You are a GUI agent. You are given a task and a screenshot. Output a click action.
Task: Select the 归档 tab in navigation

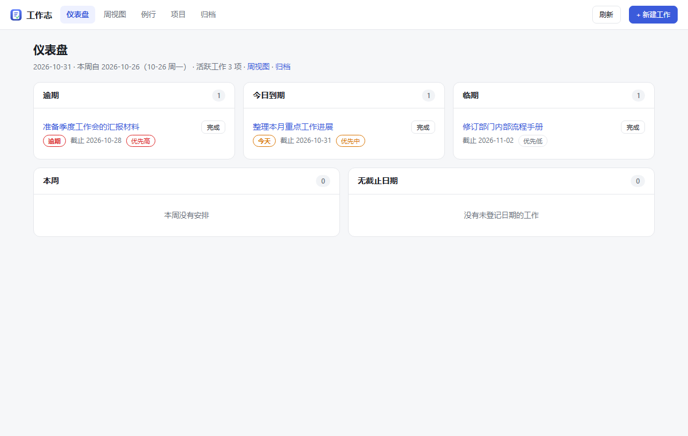[208, 14]
